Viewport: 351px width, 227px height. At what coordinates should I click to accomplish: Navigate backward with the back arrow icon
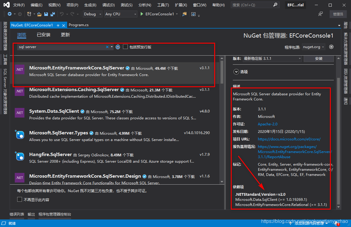[10, 14]
